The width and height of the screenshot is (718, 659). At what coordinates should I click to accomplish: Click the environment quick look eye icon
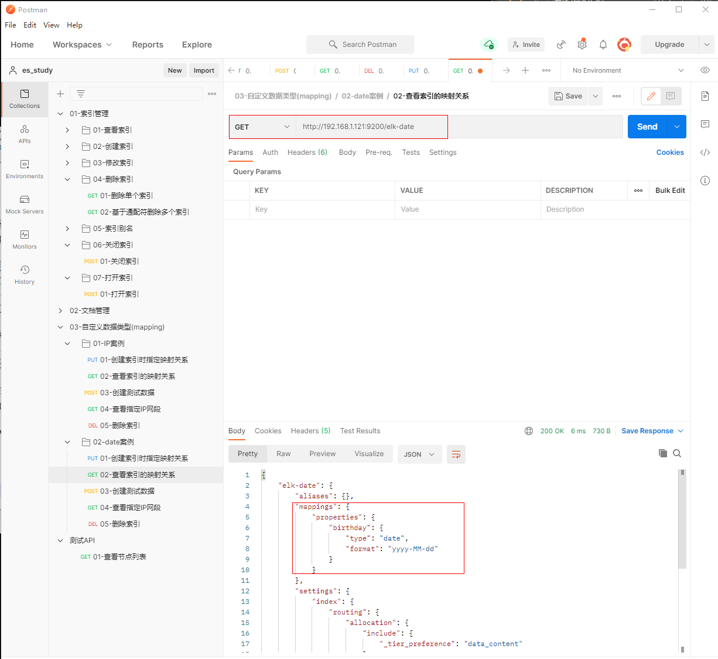pyautogui.click(x=705, y=70)
